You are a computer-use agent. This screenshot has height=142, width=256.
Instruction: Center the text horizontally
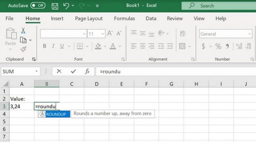pos(143,46)
